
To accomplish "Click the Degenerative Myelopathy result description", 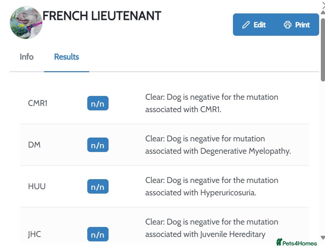I will 218,145.
